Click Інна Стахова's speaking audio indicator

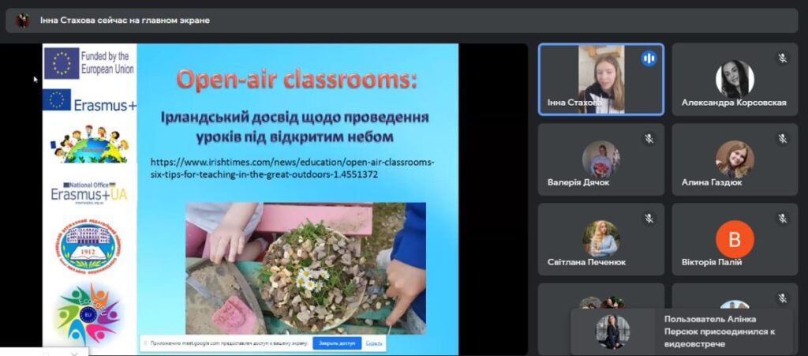point(649,58)
